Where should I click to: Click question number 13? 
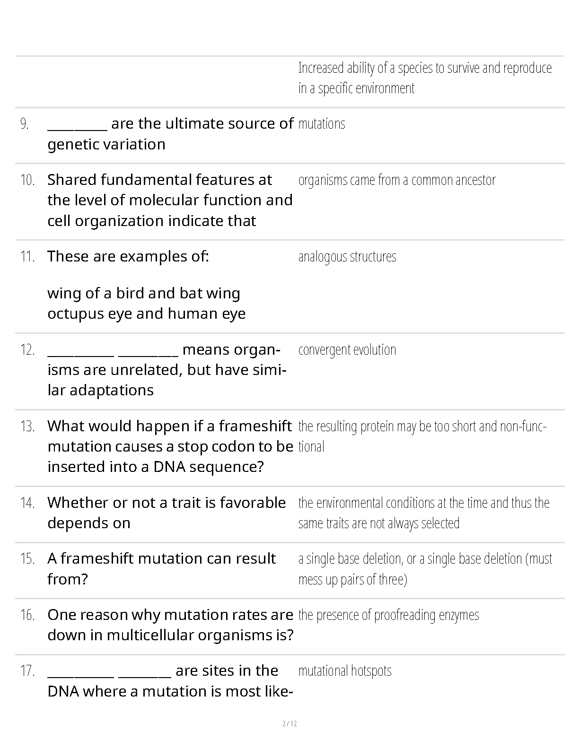27,427
